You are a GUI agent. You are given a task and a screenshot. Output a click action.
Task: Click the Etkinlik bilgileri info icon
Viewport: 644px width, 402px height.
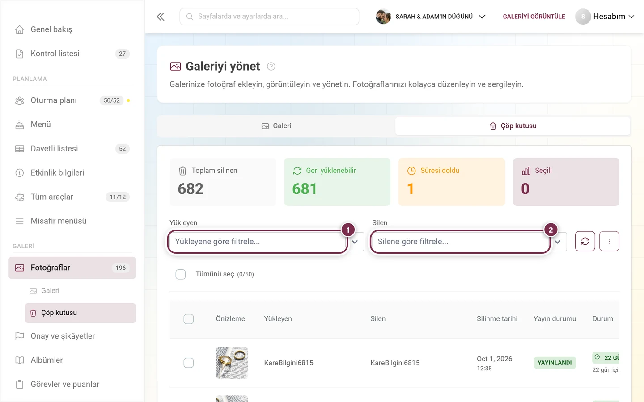click(x=20, y=173)
